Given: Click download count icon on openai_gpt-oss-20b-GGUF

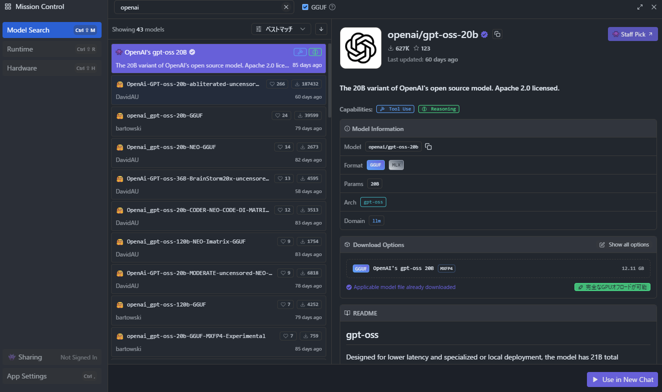Looking at the screenshot, I should coord(301,115).
